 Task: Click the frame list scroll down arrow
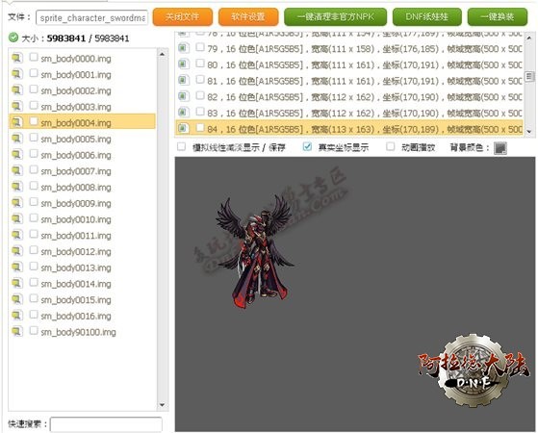tap(528, 132)
